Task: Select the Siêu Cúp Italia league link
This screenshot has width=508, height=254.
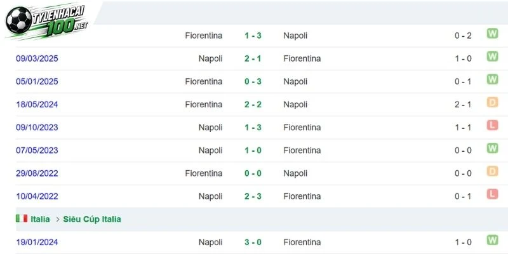Action: [92, 219]
